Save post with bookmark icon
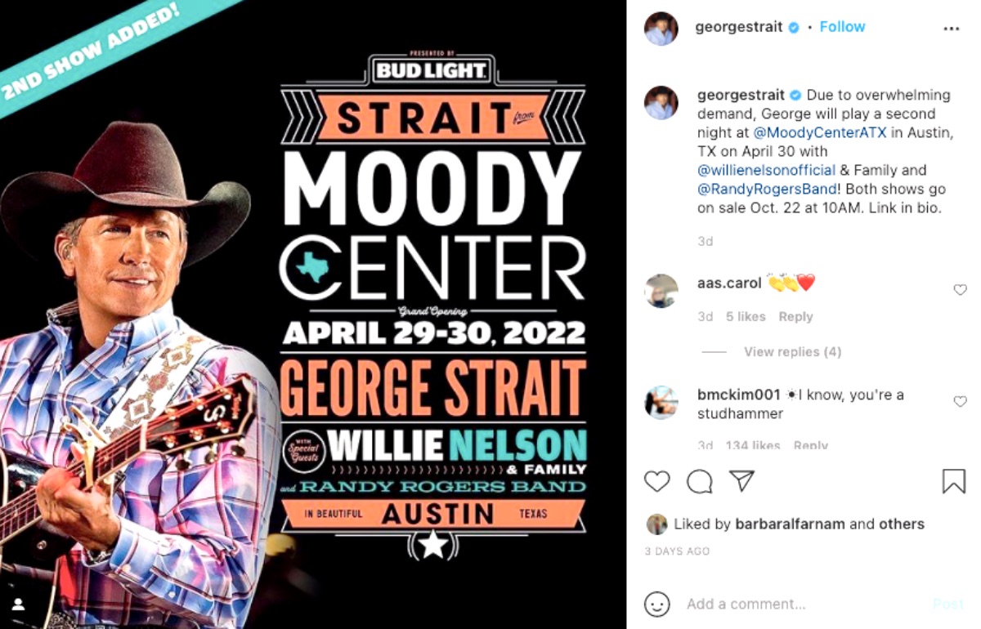The height and width of the screenshot is (629, 981). (x=953, y=481)
